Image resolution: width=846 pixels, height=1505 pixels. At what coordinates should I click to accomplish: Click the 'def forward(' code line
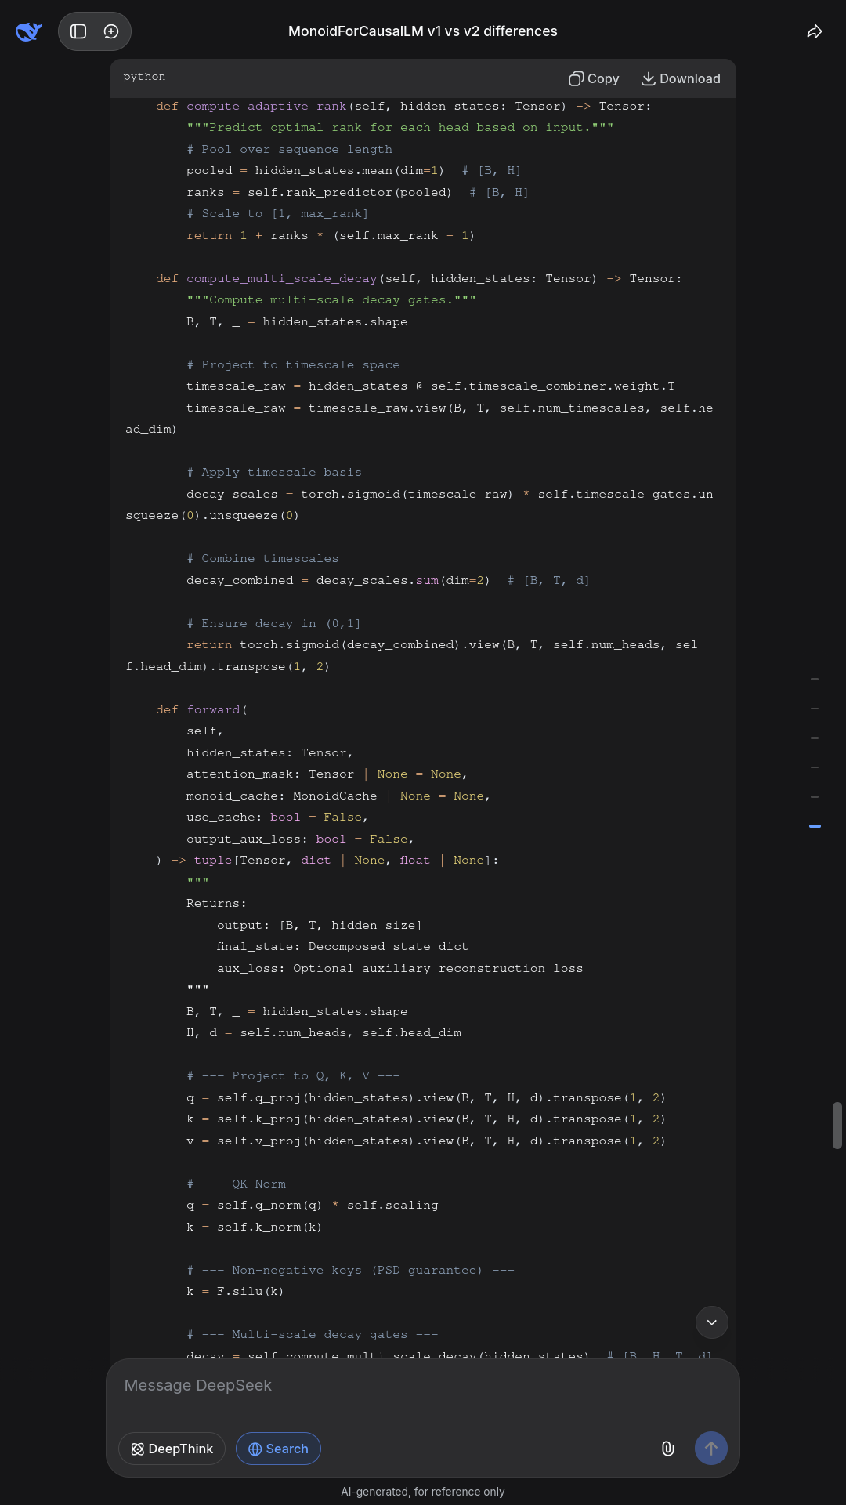pyautogui.click(x=201, y=709)
